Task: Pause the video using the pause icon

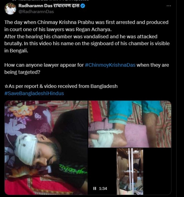Action: coord(95,189)
